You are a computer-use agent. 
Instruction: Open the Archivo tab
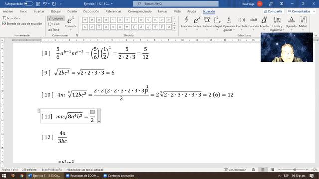(x=8, y=11)
